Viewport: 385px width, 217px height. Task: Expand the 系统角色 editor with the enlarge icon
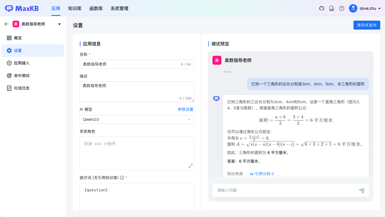(191, 166)
